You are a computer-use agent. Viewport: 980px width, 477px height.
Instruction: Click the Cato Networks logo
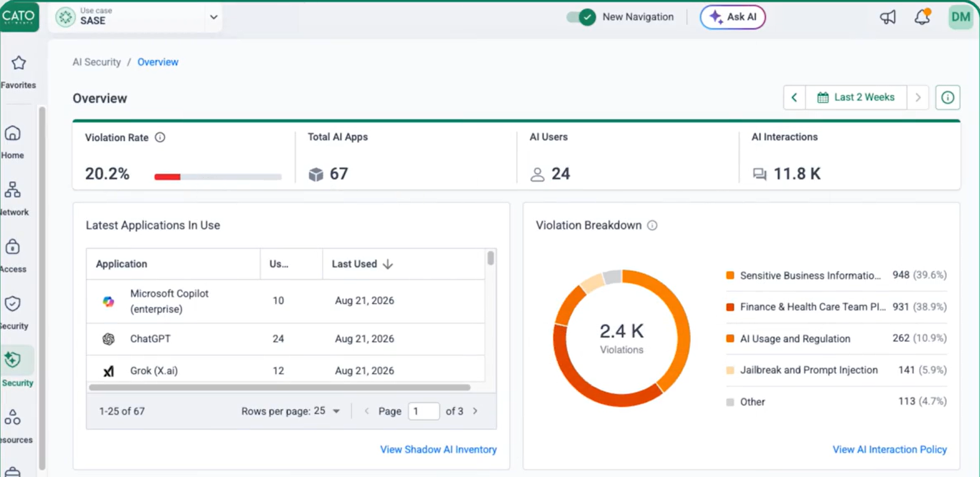19,17
